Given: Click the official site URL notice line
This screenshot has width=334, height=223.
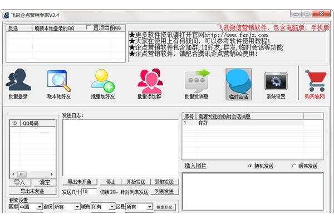Looking at the screenshot, I should point(199,35).
